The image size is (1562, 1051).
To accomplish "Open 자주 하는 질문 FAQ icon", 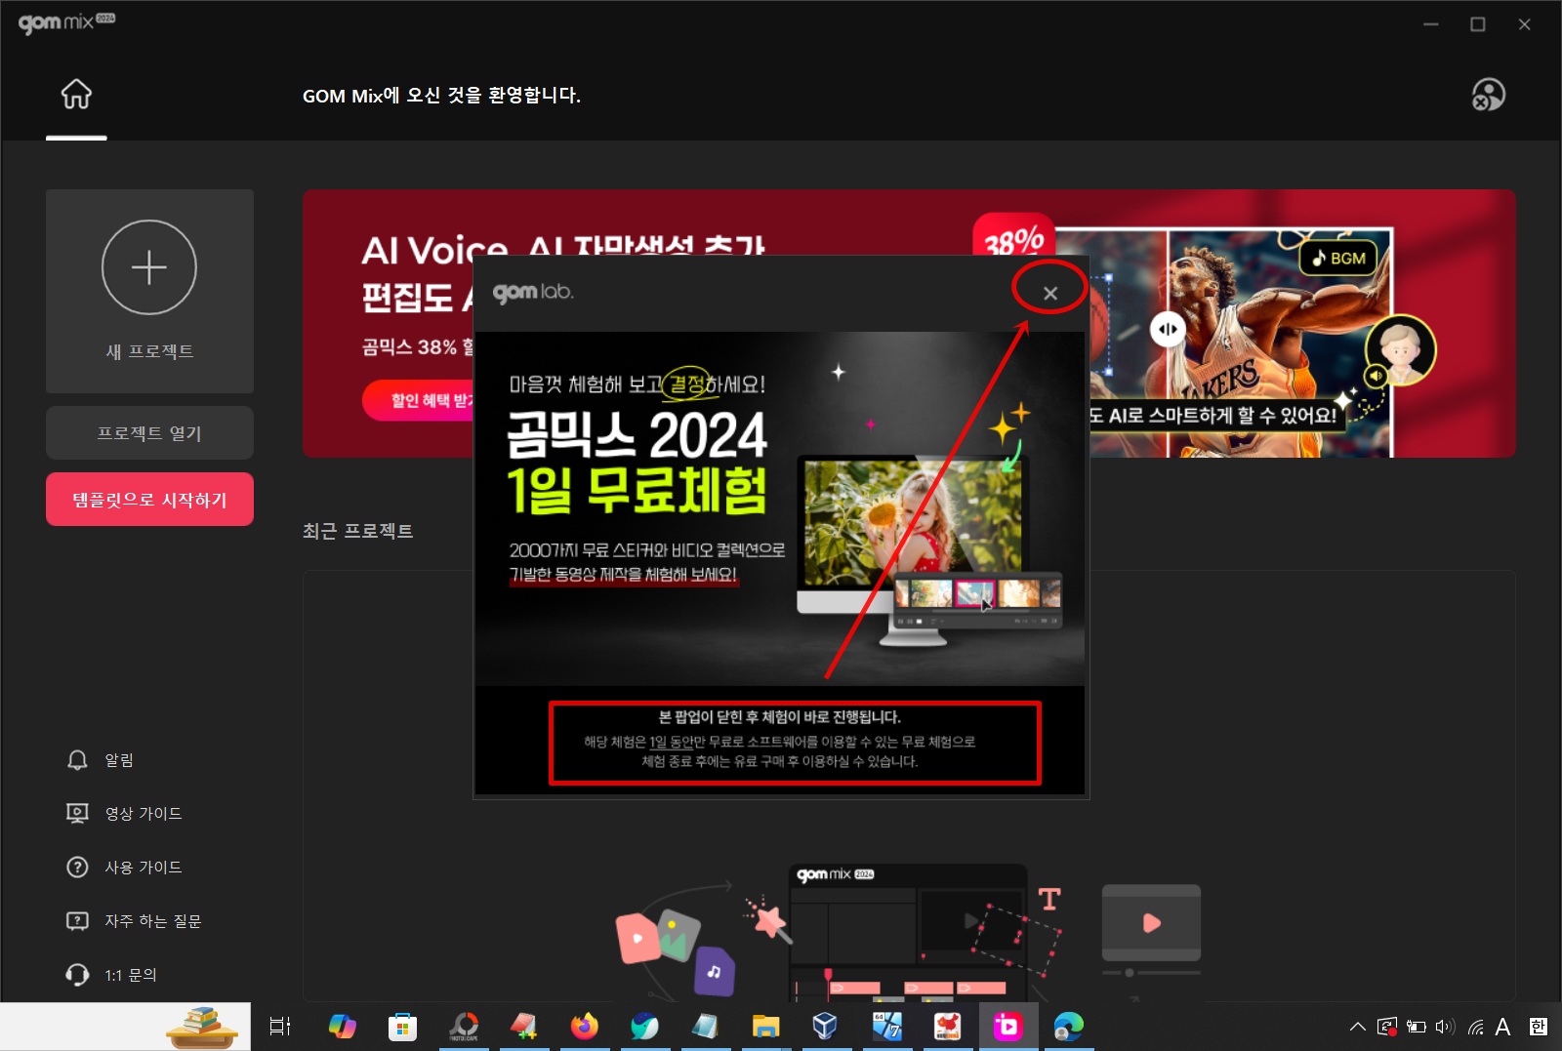I will tap(77, 921).
